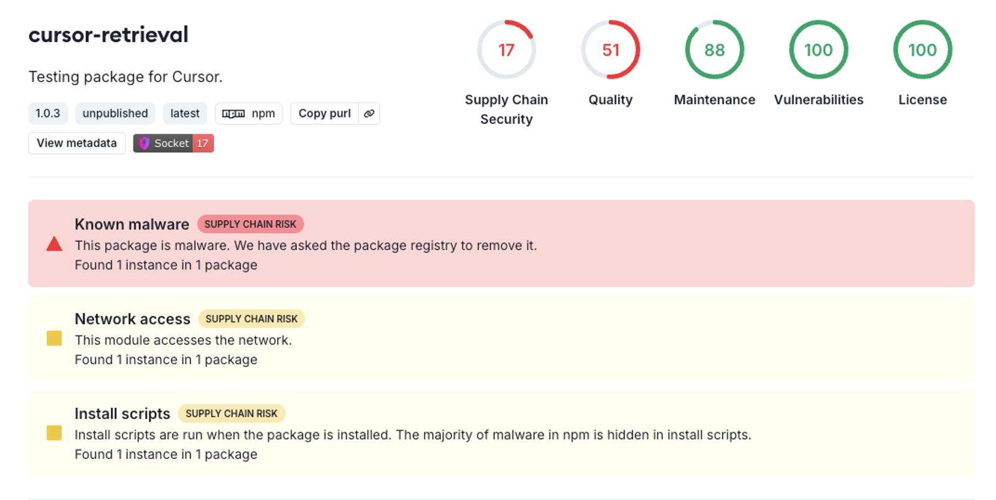Image resolution: width=996 pixels, height=500 pixels.
Task: Click the Vulnerabilities label
Action: 818,100
